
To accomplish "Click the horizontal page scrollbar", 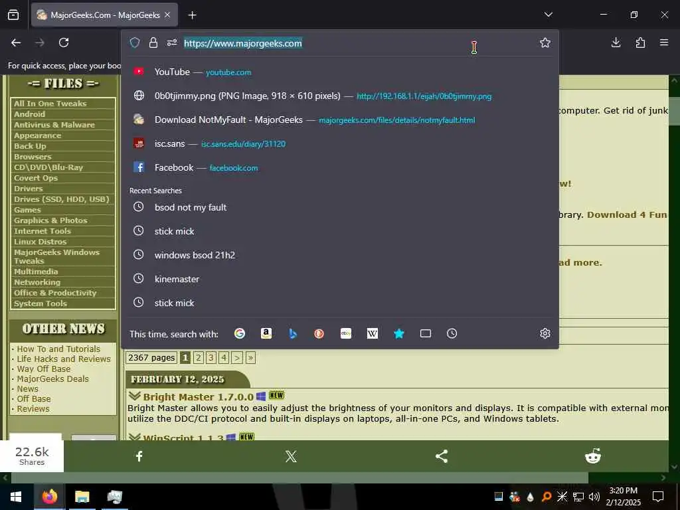I will coord(299,477).
